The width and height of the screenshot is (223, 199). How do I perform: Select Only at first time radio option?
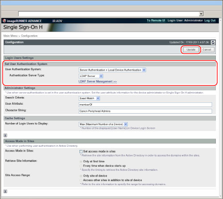81,161
